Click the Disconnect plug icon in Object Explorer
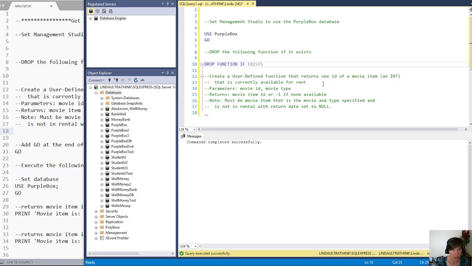This screenshot has width=472, height=266. pyautogui.click(x=116, y=80)
